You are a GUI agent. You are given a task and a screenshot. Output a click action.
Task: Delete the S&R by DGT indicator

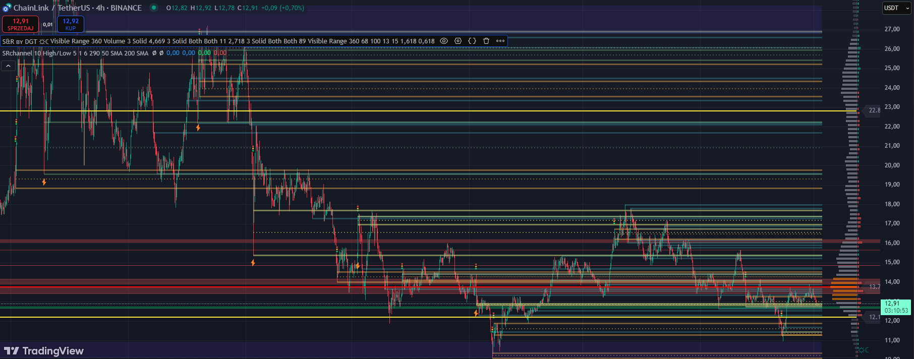tap(486, 41)
